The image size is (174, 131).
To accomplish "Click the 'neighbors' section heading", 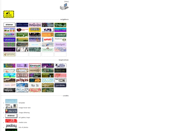I will [64, 19].
